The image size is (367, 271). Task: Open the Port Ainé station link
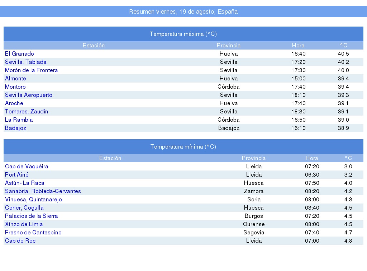point(16,175)
